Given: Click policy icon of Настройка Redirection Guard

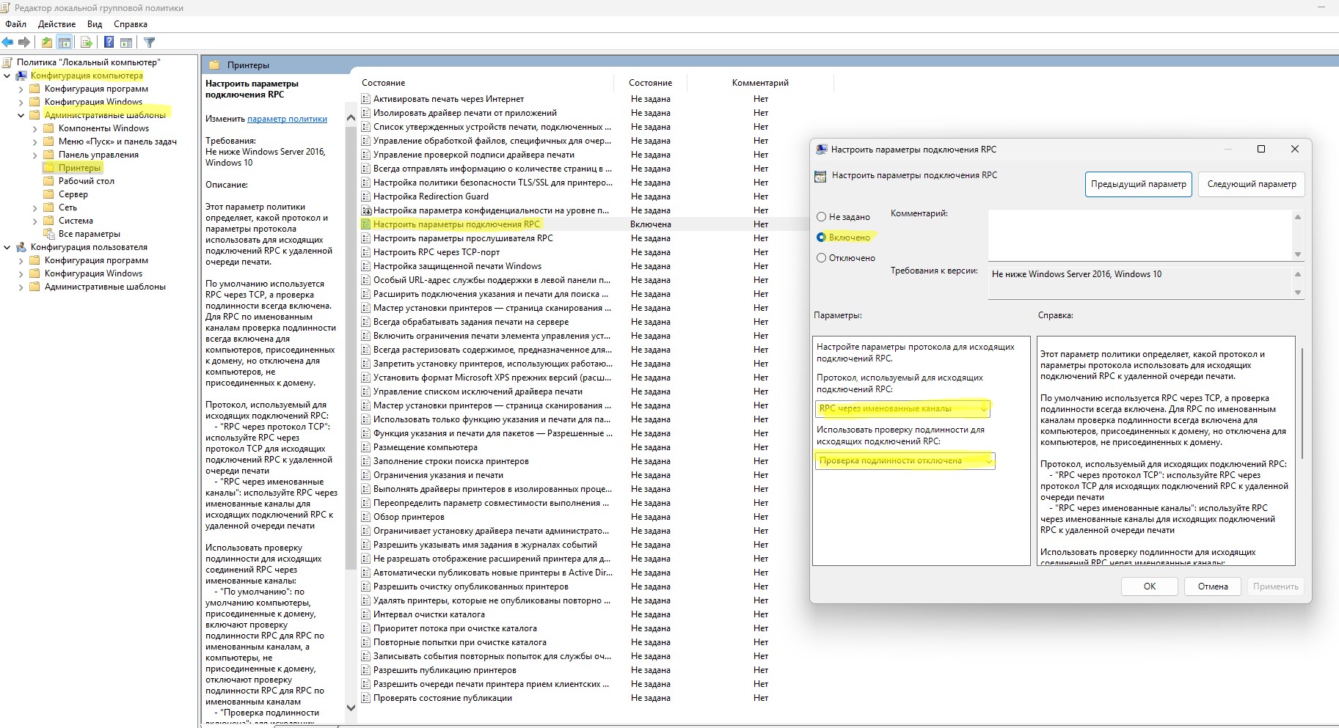Looking at the screenshot, I should click(366, 196).
